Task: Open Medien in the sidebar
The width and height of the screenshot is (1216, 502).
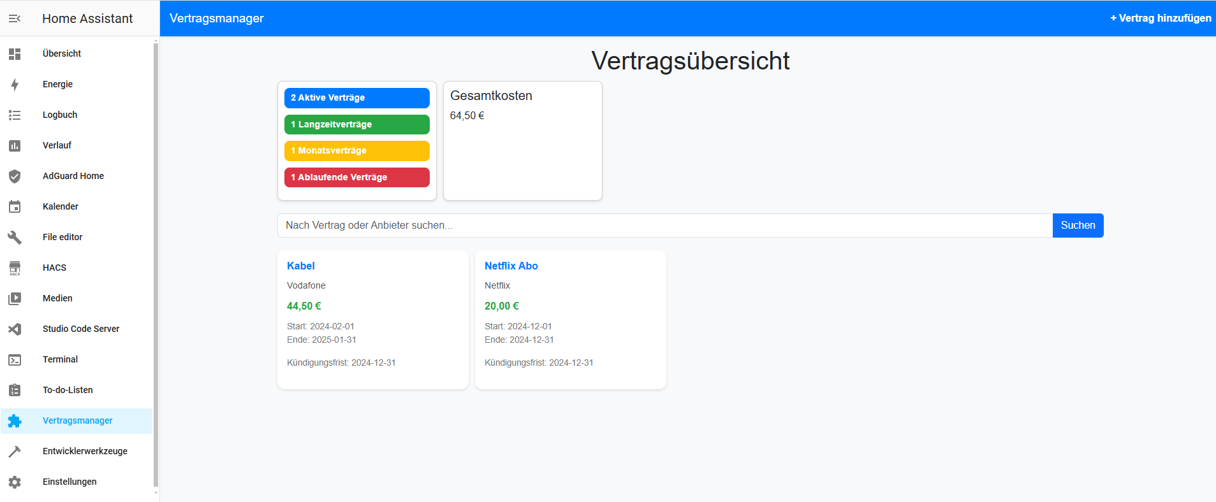Action: pyautogui.click(x=77, y=299)
